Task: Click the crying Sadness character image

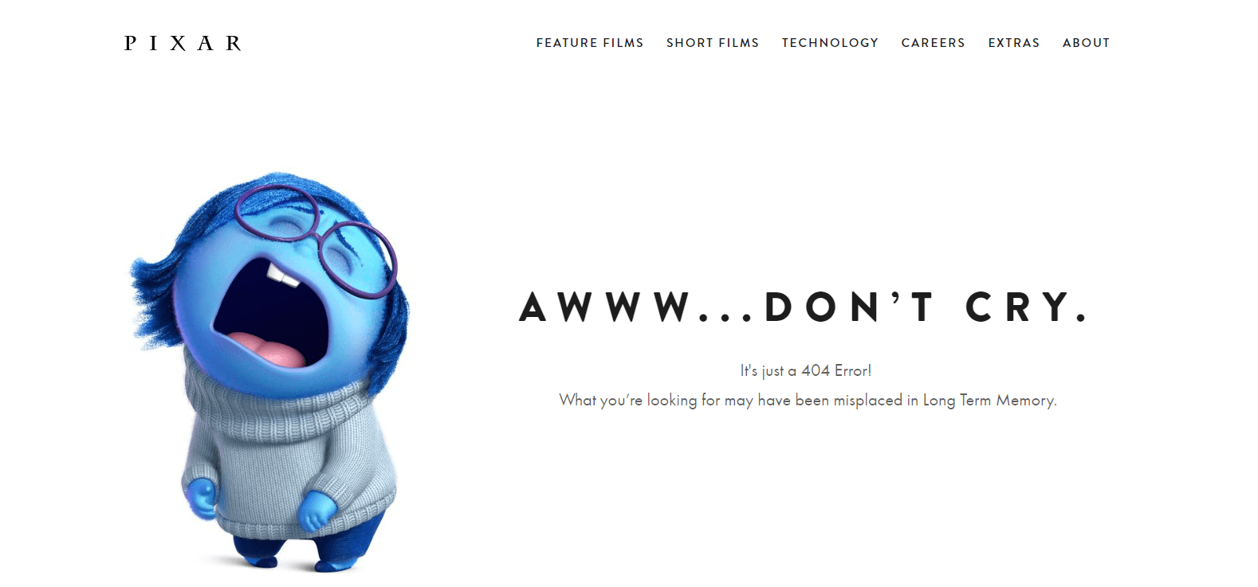Action: click(x=269, y=372)
